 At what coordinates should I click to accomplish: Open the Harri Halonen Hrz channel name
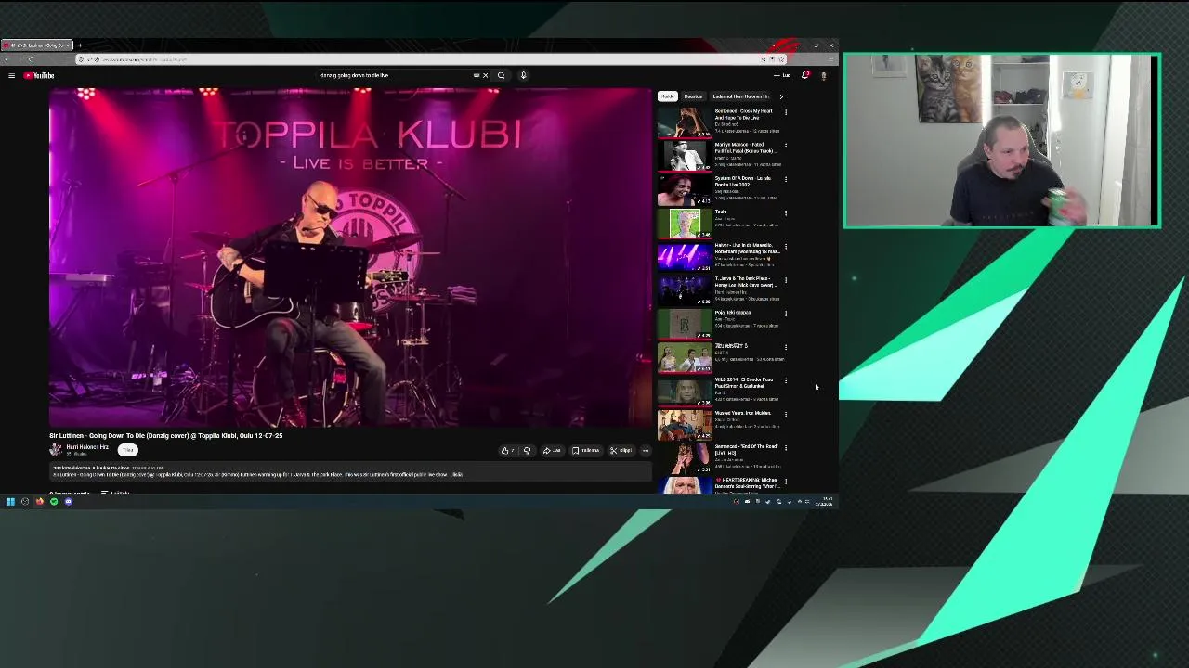(86, 447)
